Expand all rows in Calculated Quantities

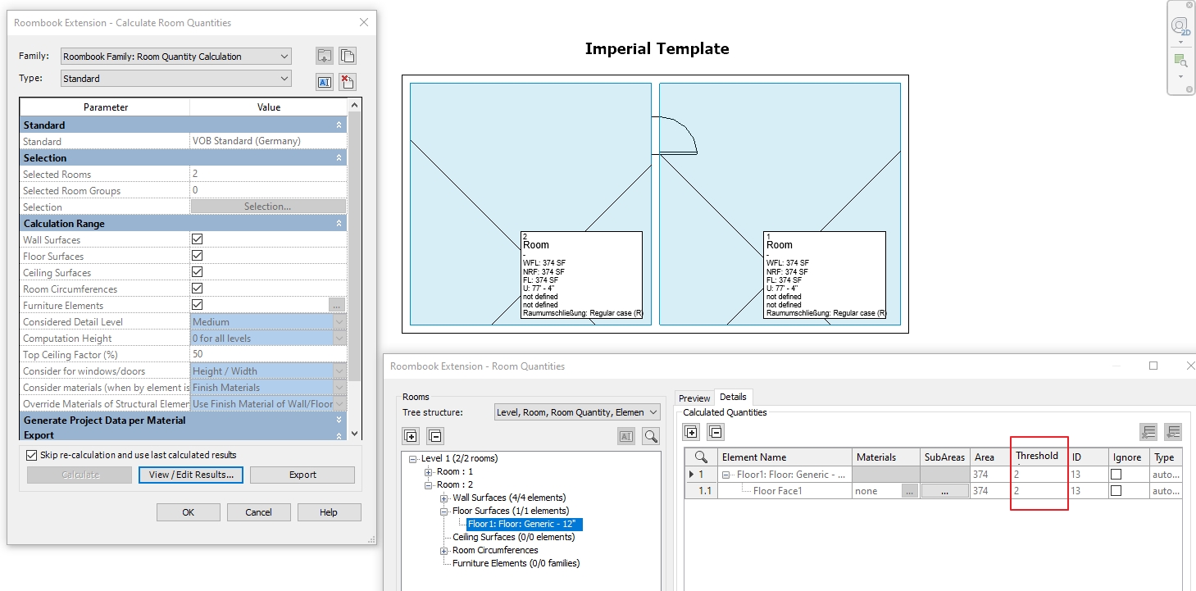pyautogui.click(x=691, y=432)
